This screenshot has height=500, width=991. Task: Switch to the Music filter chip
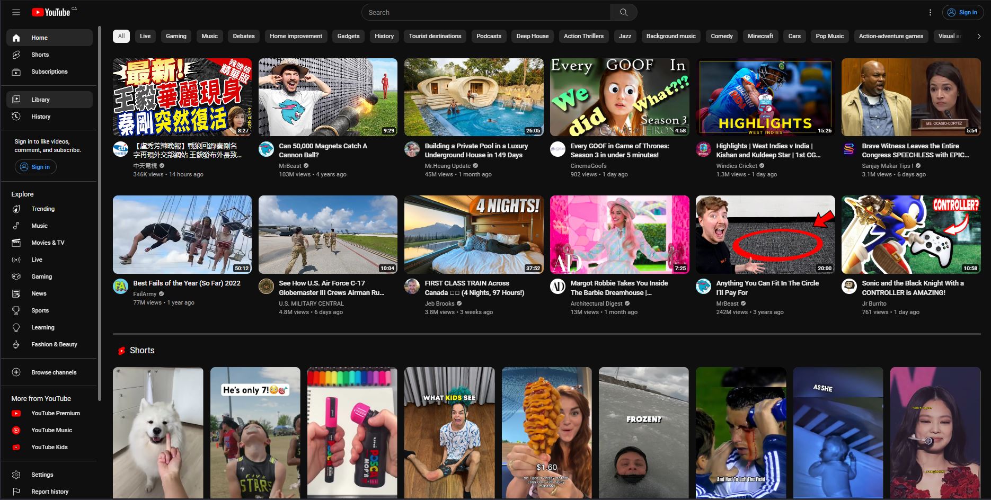click(210, 36)
